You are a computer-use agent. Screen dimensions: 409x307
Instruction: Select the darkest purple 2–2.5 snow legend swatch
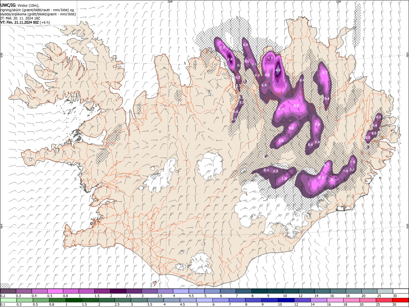(118, 291)
